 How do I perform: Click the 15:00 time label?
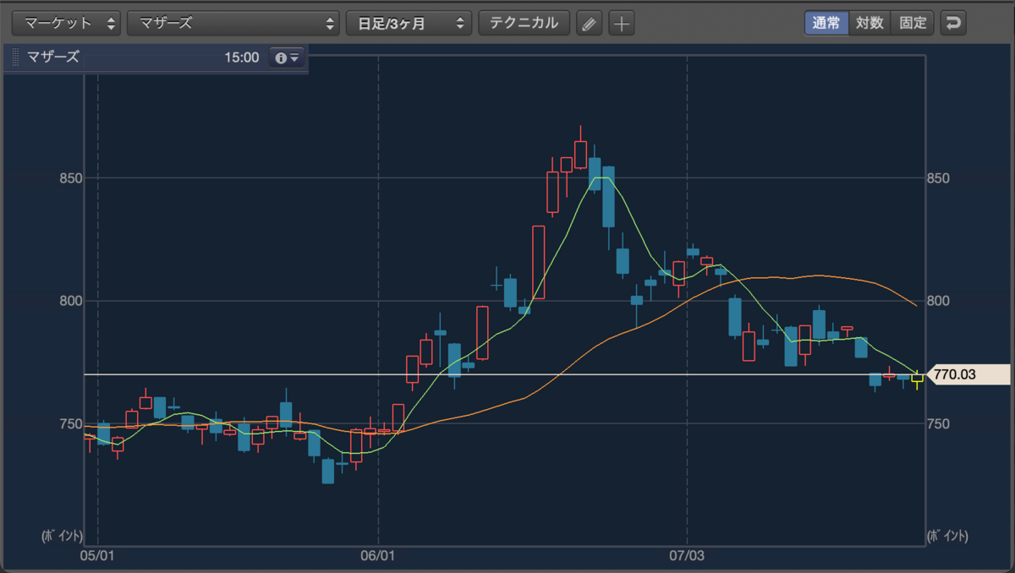pyautogui.click(x=242, y=57)
